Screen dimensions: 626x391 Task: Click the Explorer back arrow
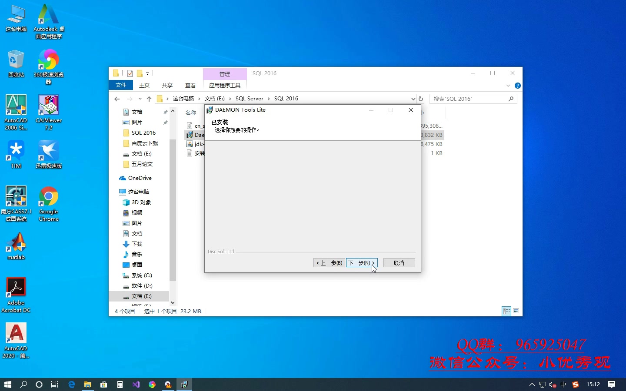click(x=117, y=99)
